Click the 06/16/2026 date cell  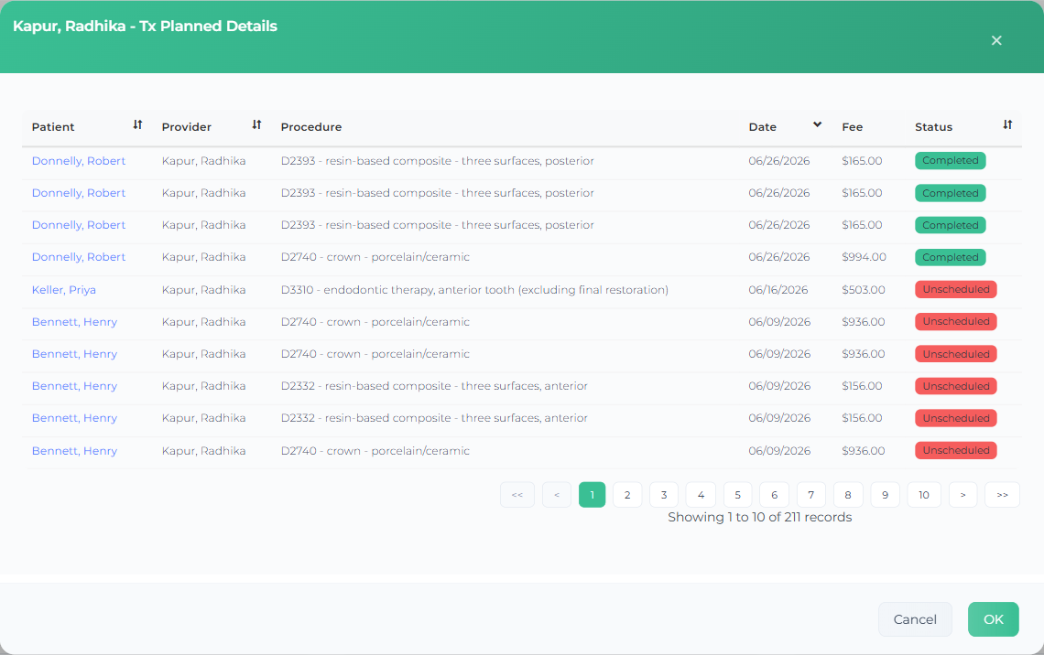pos(778,290)
